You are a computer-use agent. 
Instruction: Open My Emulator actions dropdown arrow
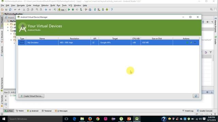point(195,43)
